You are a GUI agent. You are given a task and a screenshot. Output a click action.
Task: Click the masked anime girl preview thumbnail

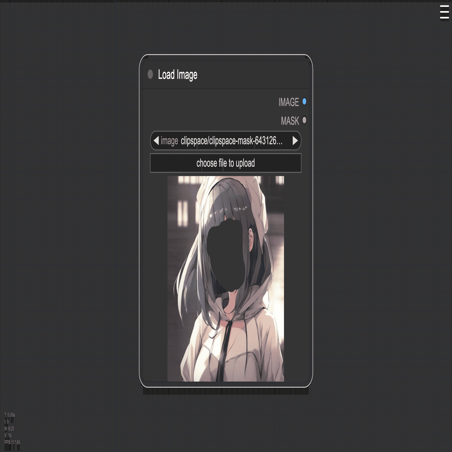coord(226,279)
